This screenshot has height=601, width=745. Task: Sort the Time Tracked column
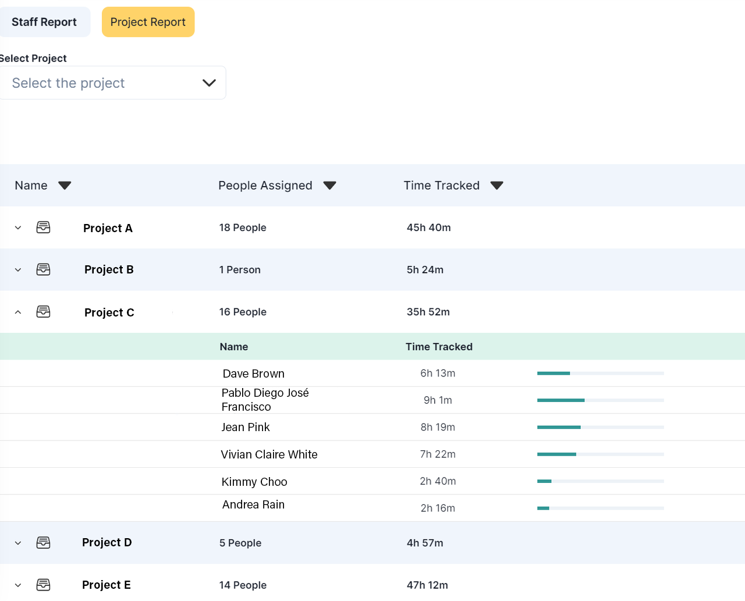click(497, 185)
